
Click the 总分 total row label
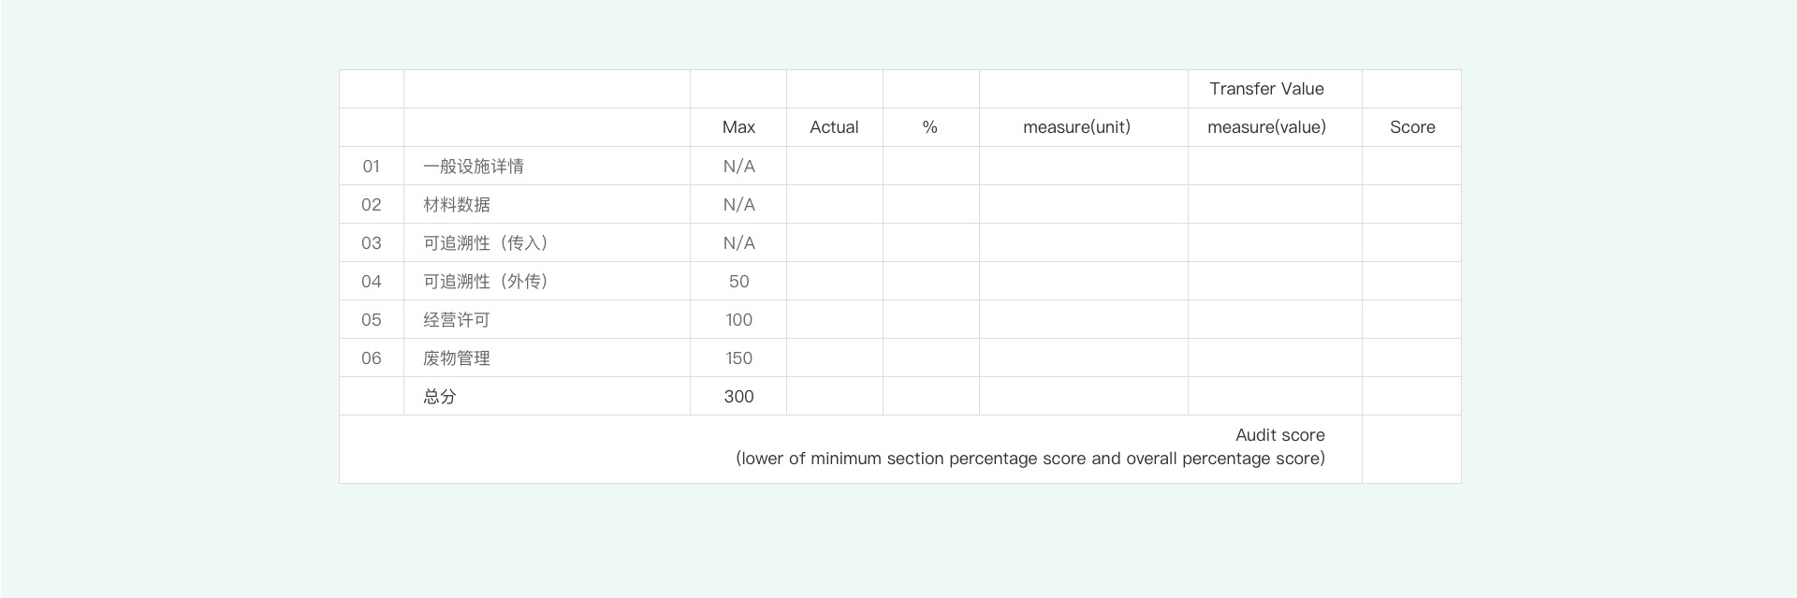440,397
